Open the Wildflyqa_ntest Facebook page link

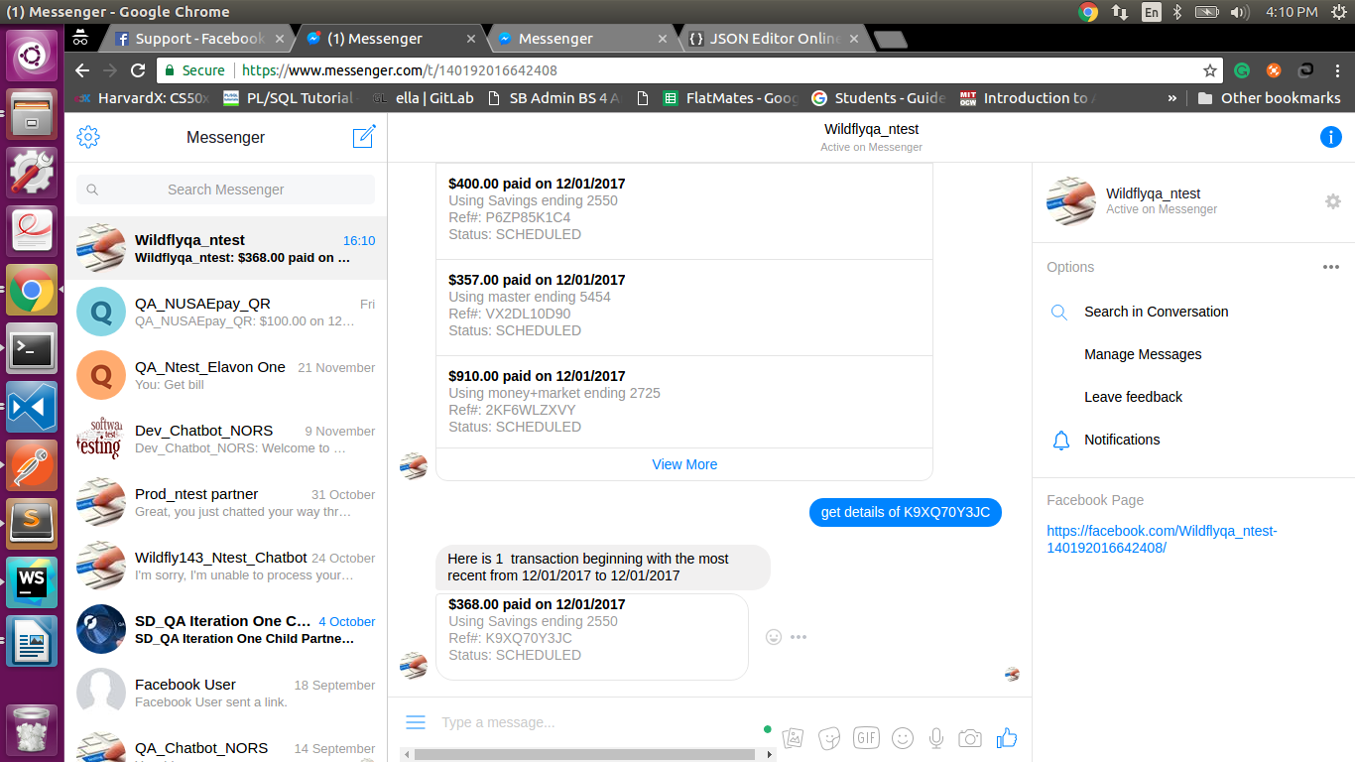(x=1162, y=539)
